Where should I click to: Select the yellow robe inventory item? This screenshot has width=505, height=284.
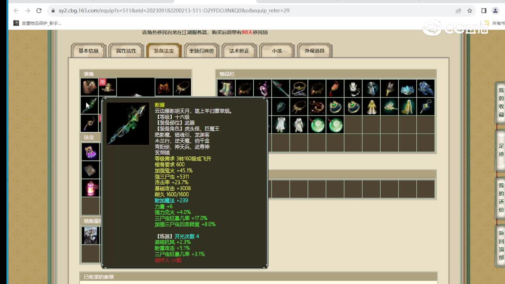pyautogui.click(x=371, y=106)
